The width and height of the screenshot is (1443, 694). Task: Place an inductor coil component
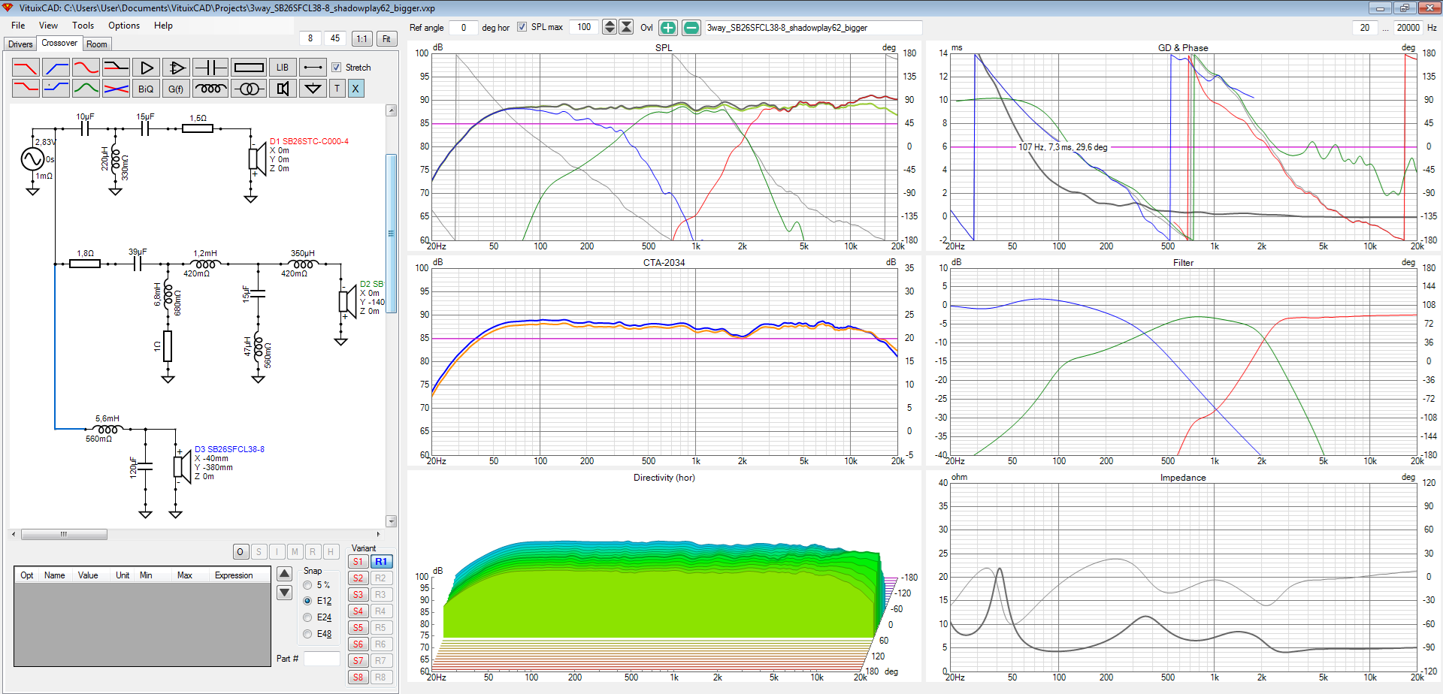(210, 89)
